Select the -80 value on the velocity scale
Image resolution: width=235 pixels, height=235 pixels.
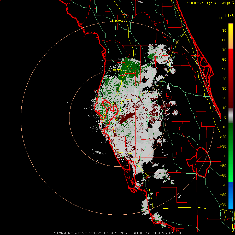pos(223,195)
